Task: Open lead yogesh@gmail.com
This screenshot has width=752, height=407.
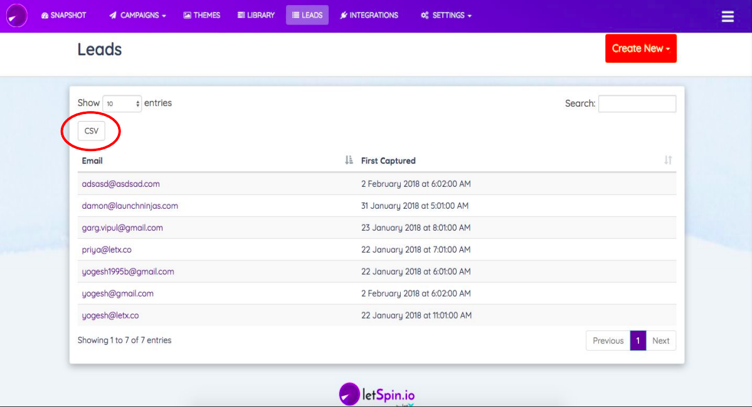Action: tap(117, 293)
